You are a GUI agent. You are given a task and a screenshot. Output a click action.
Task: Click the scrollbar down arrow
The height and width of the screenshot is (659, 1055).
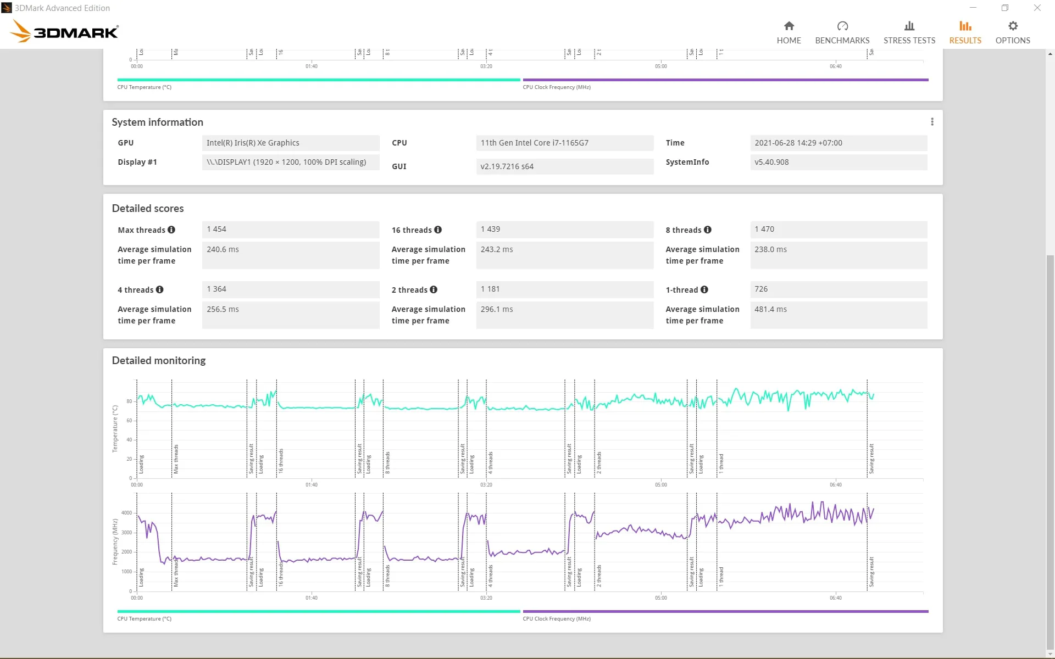1050,654
